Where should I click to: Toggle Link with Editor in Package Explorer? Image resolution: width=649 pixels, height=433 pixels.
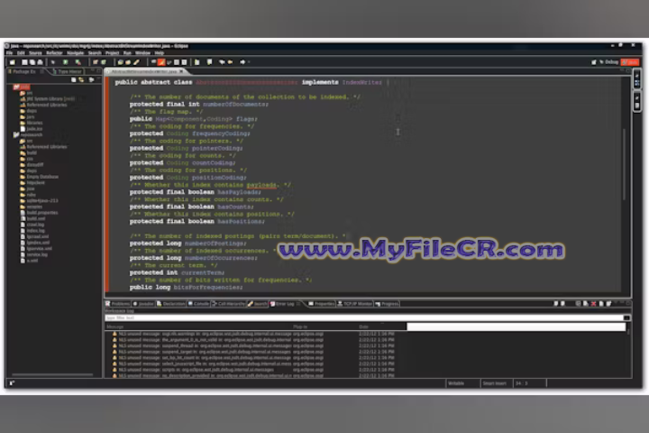click(81, 79)
